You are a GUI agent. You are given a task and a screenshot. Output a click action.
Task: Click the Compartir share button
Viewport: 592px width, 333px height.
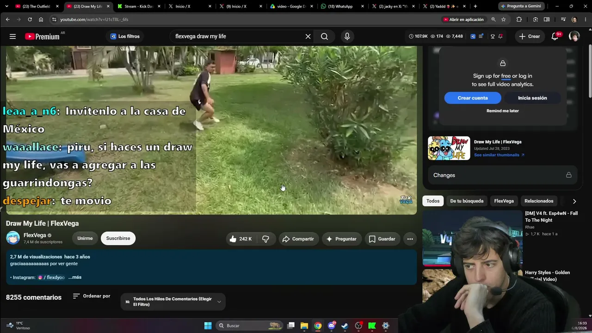click(298, 239)
